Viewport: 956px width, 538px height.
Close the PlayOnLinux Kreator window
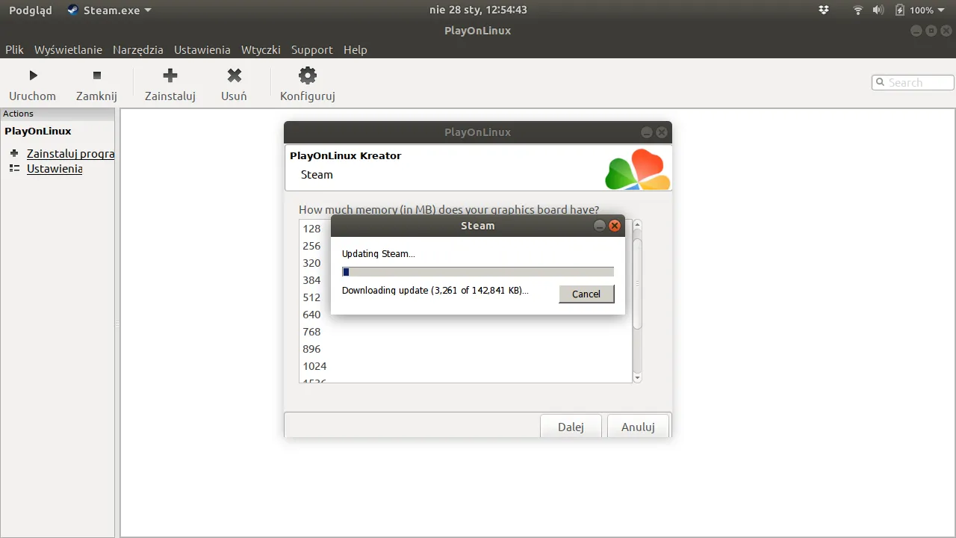[x=662, y=132]
